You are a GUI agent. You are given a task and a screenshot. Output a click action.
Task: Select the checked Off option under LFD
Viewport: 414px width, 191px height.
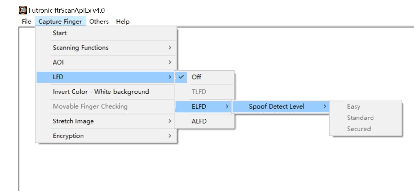tap(205, 77)
